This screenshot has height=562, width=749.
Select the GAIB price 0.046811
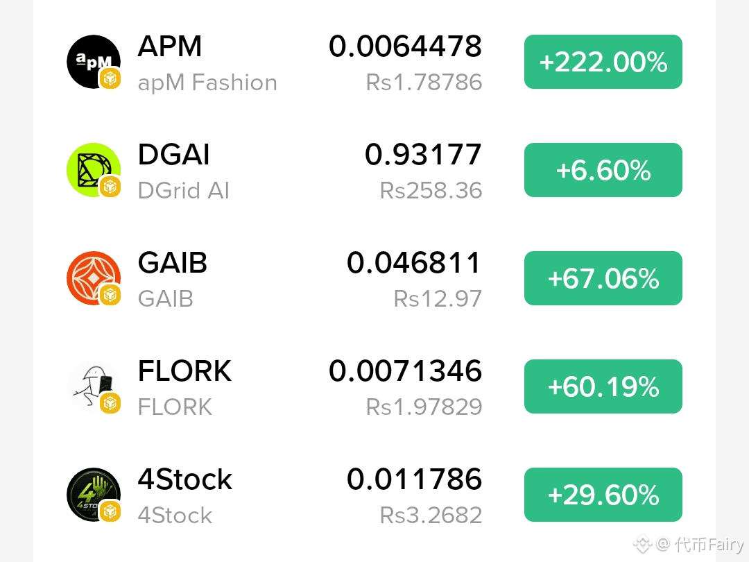click(x=413, y=263)
